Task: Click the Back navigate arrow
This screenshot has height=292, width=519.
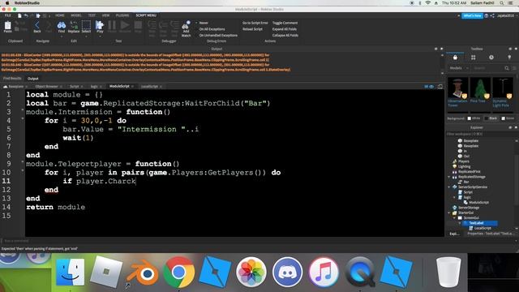Action: pos(37,27)
